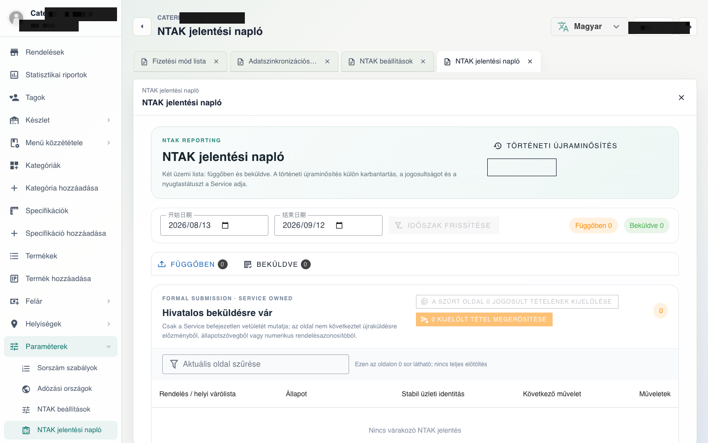Close the NTAK beállítások tab
The image size is (708, 443).
pyautogui.click(x=423, y=62)
